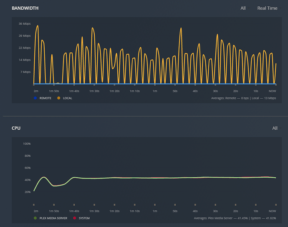288x227 pixels.
Task: Select the REMOTE legend label
Action: pos(45,98)
